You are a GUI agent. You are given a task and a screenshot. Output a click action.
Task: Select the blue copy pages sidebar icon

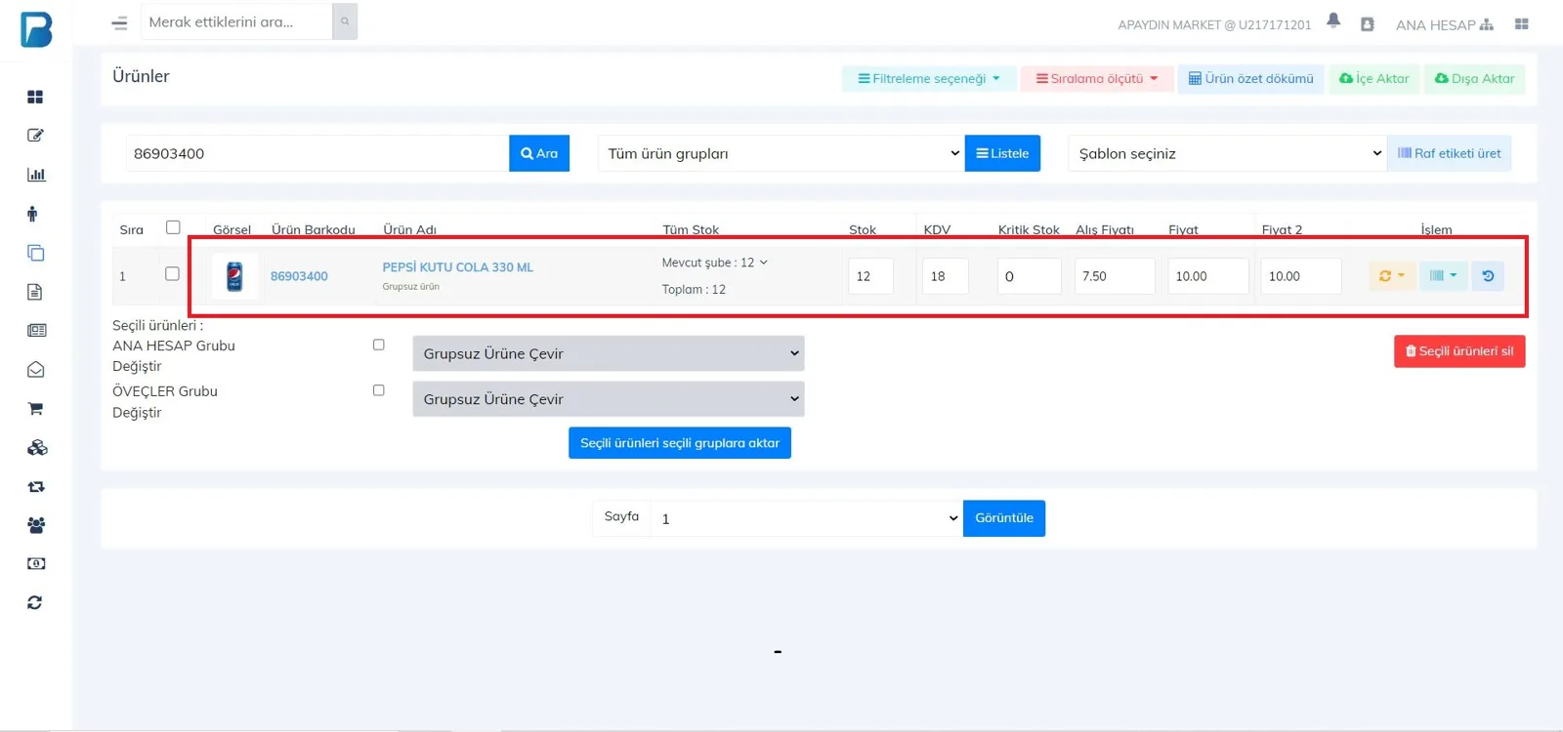point(35,253)
